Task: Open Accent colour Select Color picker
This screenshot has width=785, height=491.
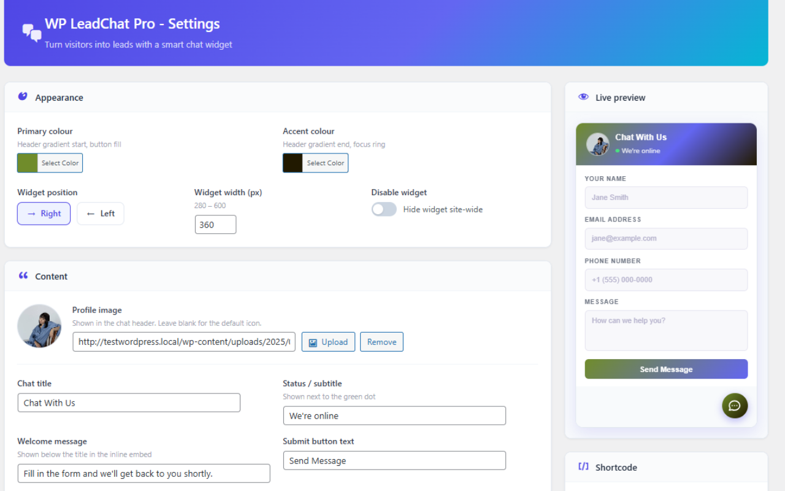Action: (x=315, y=163)
